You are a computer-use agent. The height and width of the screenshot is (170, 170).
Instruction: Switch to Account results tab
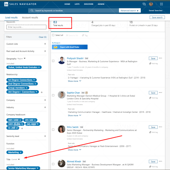click(x=30, y=17)
